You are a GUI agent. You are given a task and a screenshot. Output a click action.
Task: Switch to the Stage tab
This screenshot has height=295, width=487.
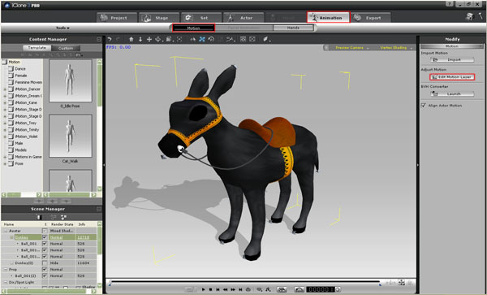(x=159, y=18)
